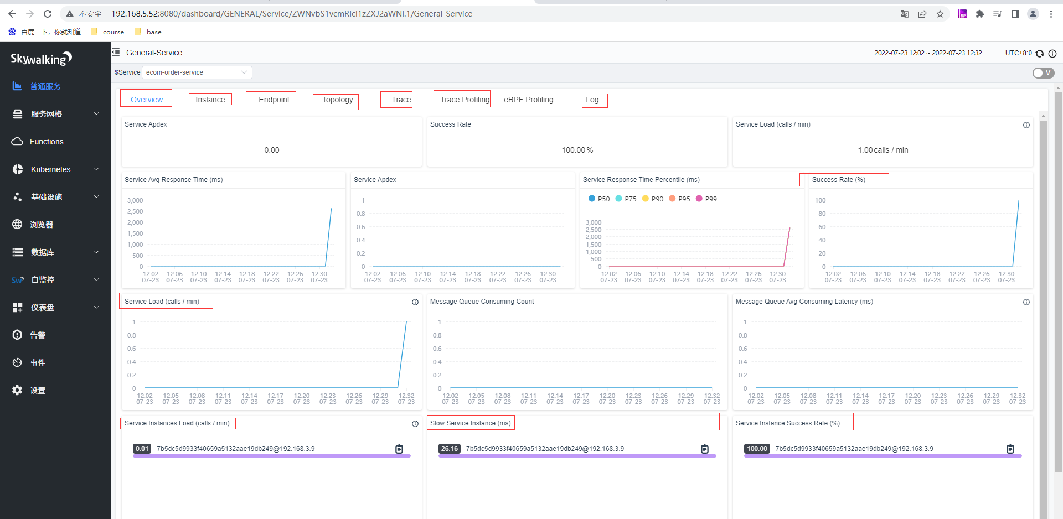This screenshot has width=1063, height=519.
Task: Open the browser extensions puzzle icon
Action: pyautogui.click(x=980, y=14)
